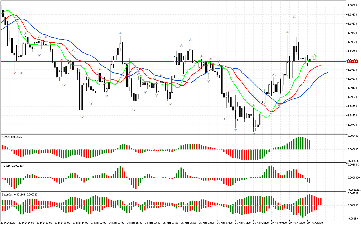Click the GatorCust 0.001149 -0.000720 label
This screenshot has width=361, height=226.
(19, 194)
